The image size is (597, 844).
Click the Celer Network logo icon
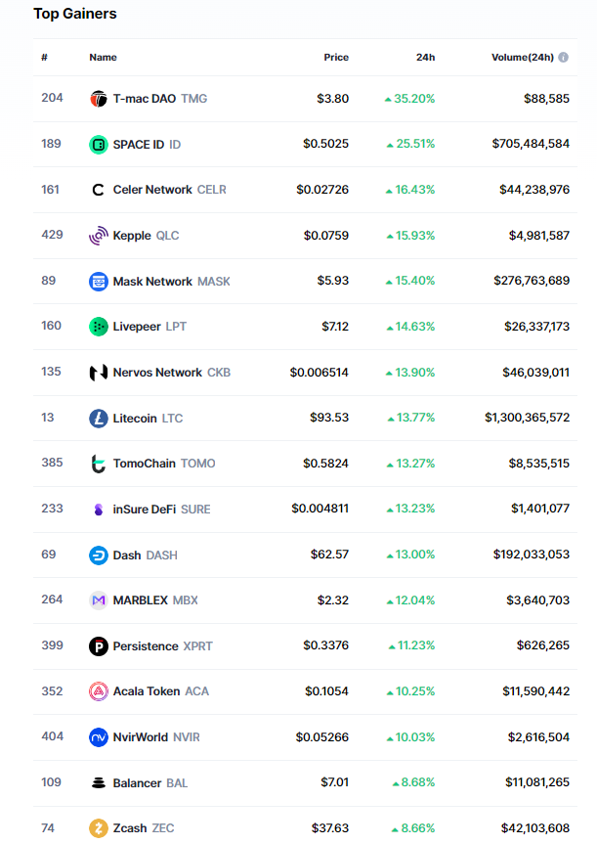(98, 190)
